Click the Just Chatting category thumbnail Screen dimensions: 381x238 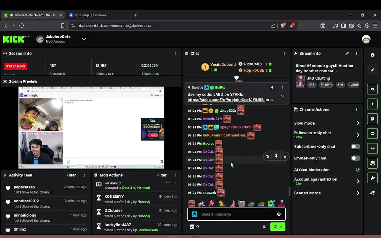click(300, 81)
